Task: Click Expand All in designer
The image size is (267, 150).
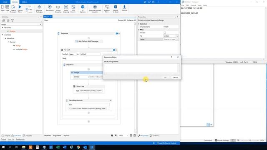Action: (122, 20)
